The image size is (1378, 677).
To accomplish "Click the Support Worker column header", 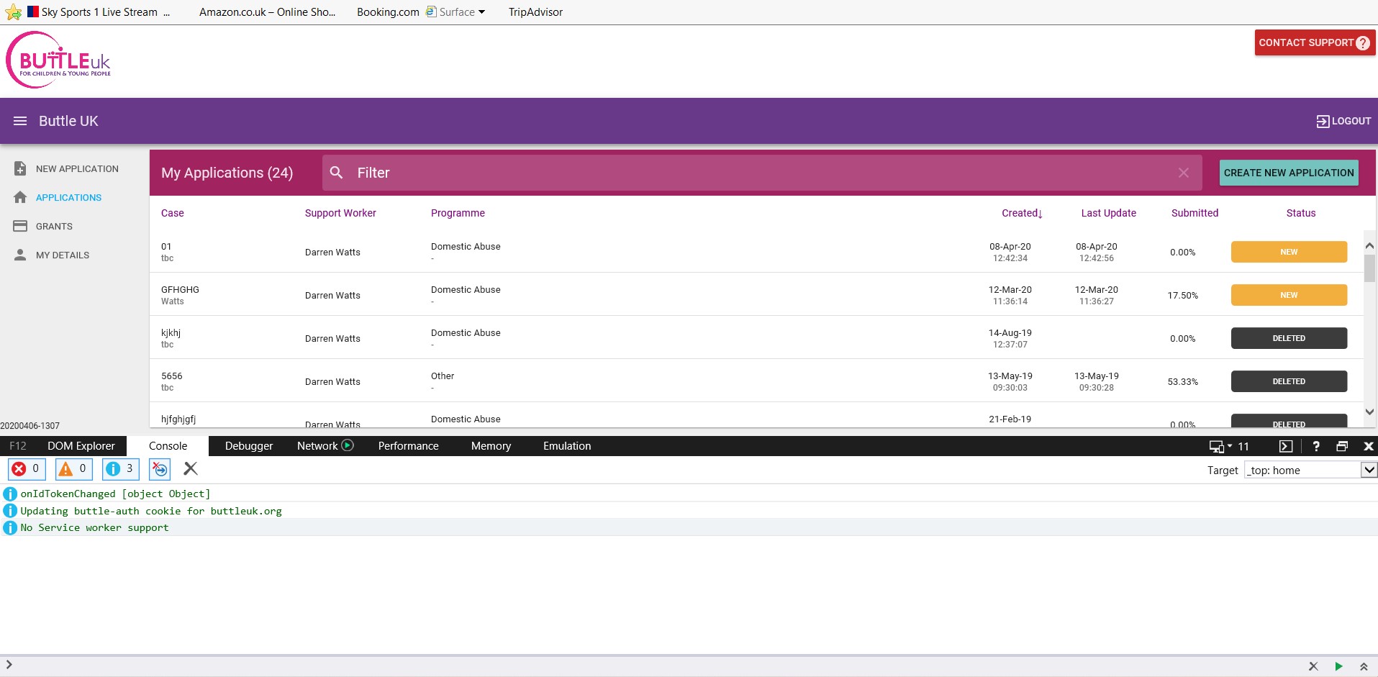I will [340, 213].
